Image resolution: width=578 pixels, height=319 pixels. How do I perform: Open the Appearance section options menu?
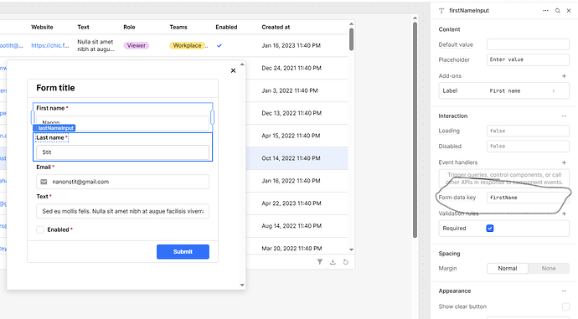564,291
